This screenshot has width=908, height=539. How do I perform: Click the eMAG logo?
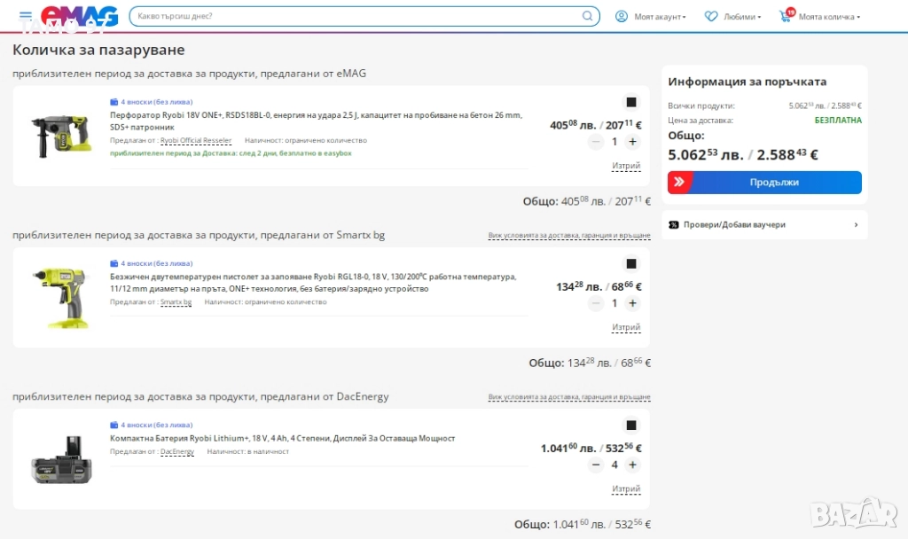click(x=80, y=16)
